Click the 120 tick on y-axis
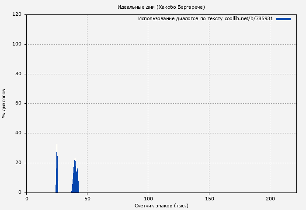This screenshot has height=210, width=306. [x=17, y=14]
